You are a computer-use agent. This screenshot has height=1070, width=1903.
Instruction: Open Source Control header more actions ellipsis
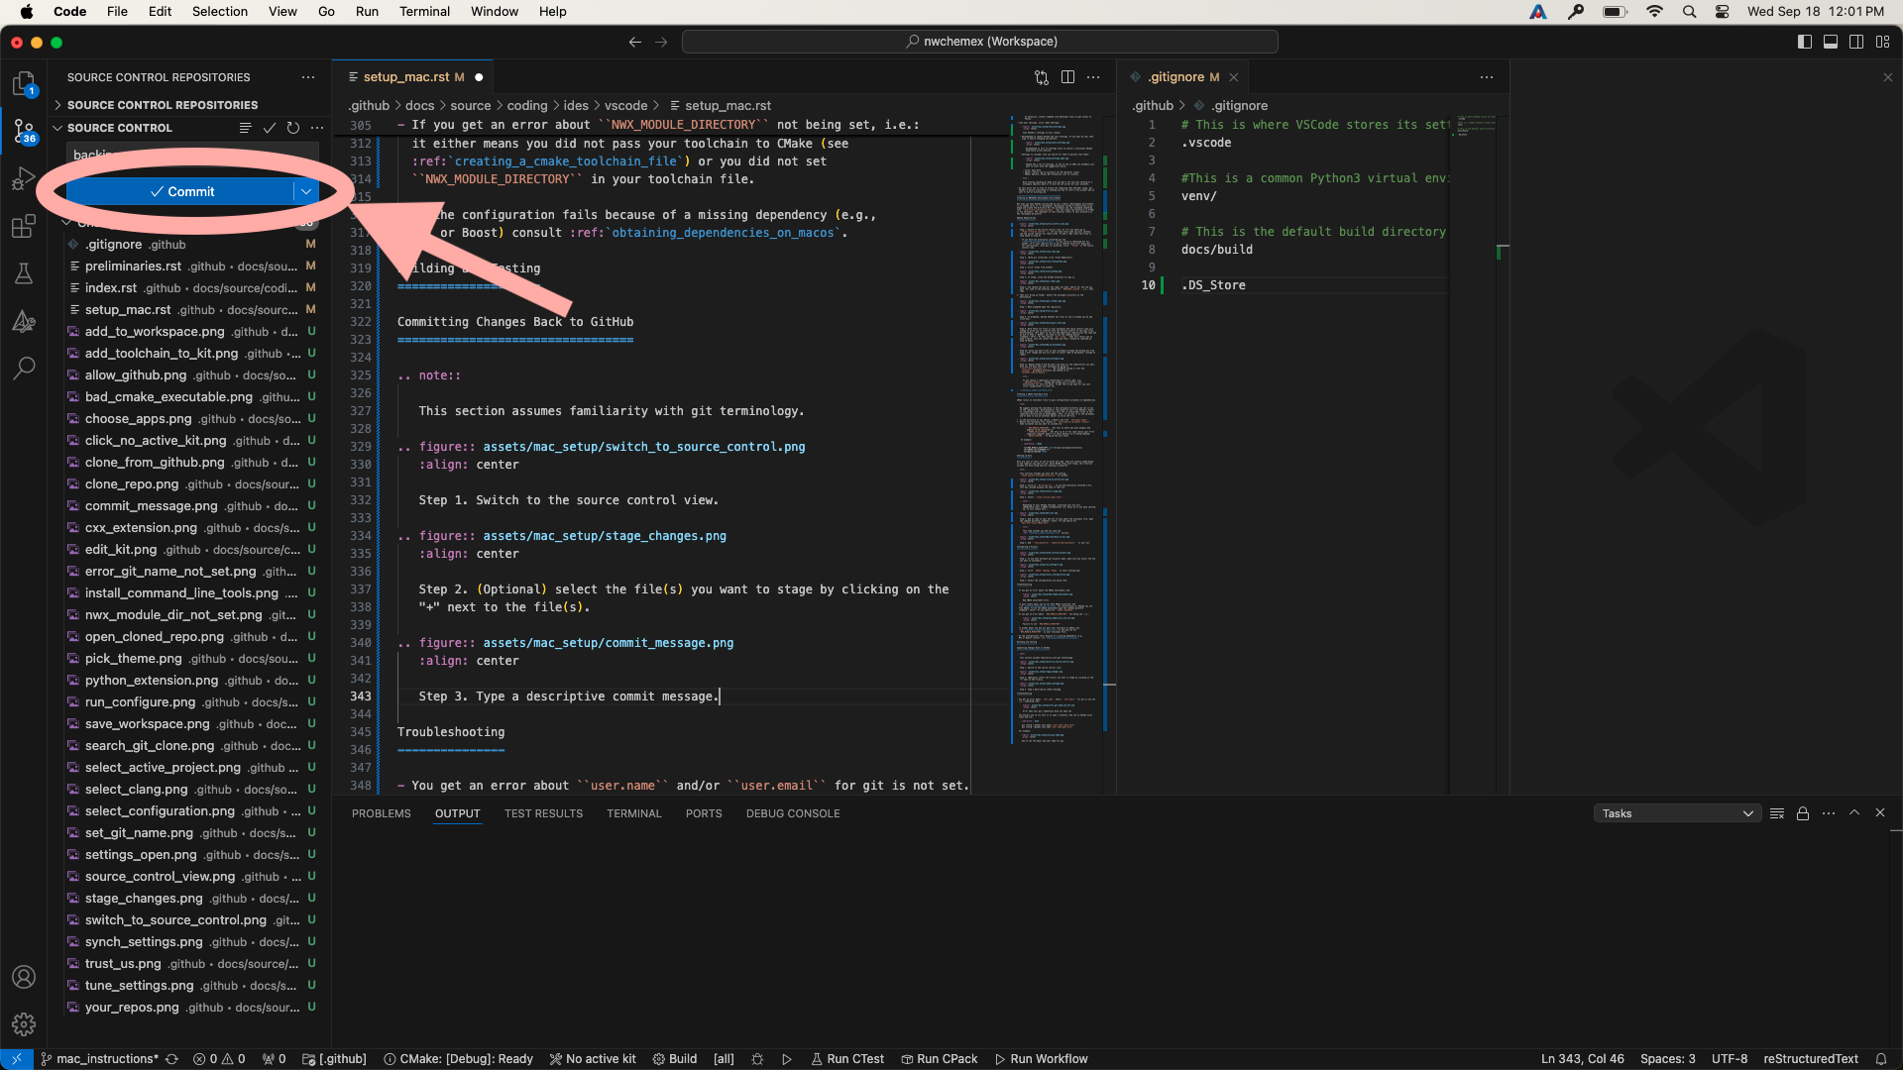[317, 128]
